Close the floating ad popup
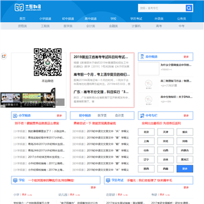Viewport: 204px width, 204px height. [53, 90]
